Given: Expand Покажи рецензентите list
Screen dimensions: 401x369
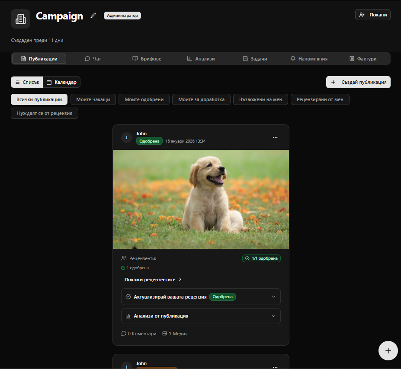Looking at the screenshot, I should [153, 280].
